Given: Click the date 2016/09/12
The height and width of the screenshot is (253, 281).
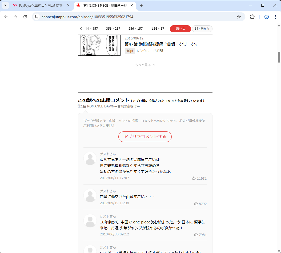Looking at the screenshot, I should coord(134,38).
